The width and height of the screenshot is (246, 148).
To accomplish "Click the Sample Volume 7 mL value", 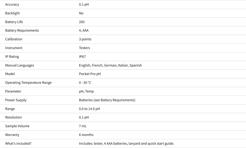I will (83, 126).
